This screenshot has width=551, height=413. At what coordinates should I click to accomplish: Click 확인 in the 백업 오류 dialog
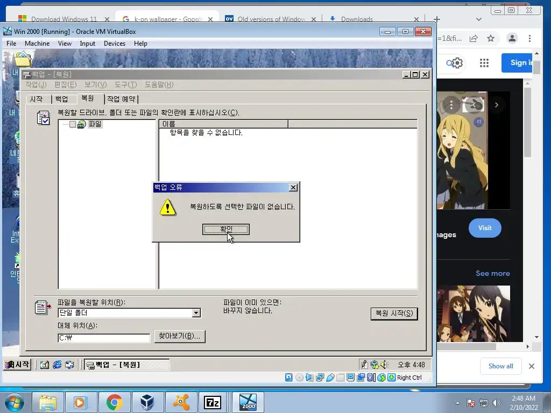coord(226,229)
